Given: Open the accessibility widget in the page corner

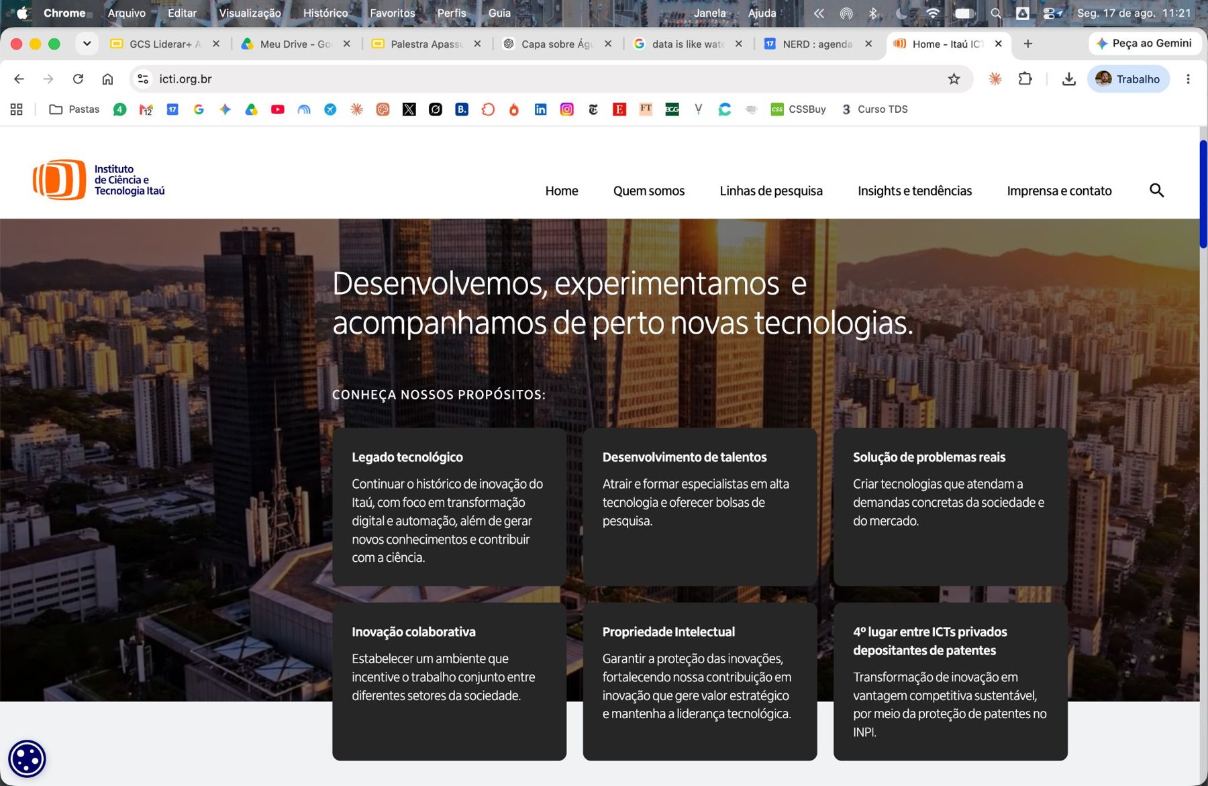Looking at the screenshot, I should pyautogui.click(x=27, y=759).
